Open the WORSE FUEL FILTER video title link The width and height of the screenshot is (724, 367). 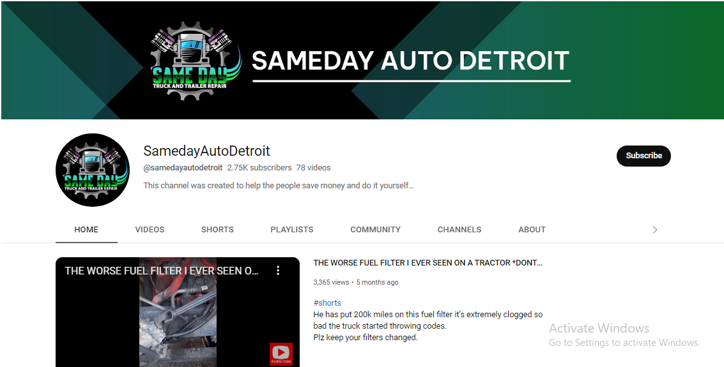pos(427,263)
